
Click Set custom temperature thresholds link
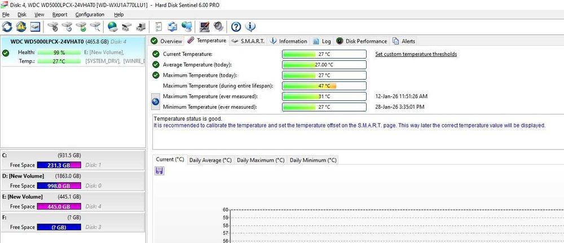tap(416, 54)
